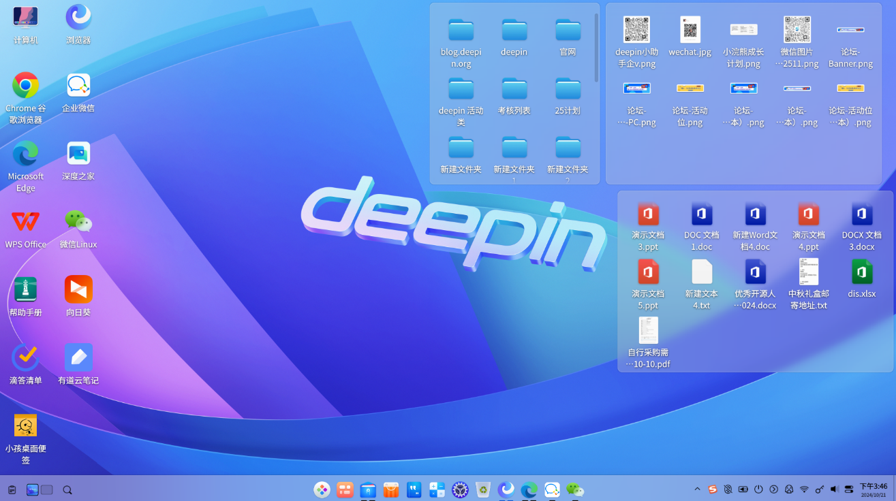The image size is (896, 501).
Task: Open battery details from the tray battery icon
Action: pyautogui.click(x=743, y=489)
